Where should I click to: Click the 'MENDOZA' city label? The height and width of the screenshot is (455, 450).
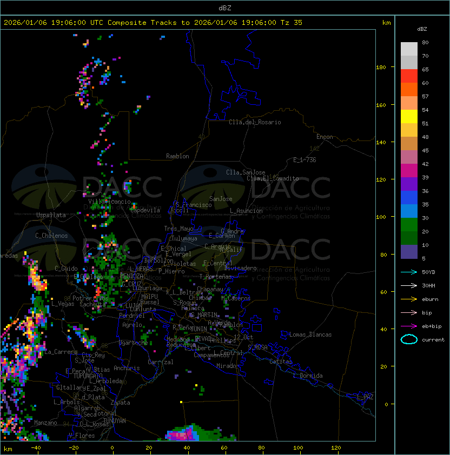131,276
